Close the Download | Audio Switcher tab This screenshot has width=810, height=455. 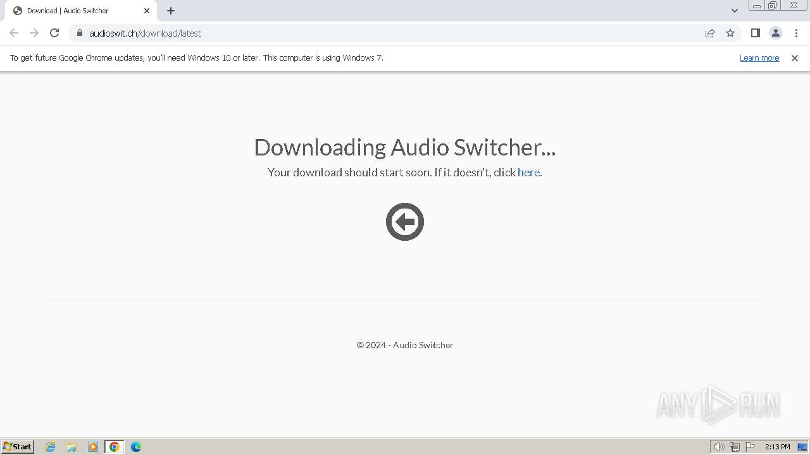[x=147, y=11]
